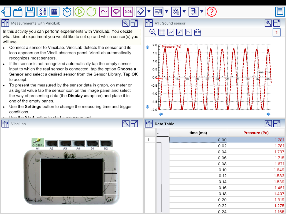Toggle data table button in toolbar
Viewport: 286px width, 214px height.
(x=54, y=12)
